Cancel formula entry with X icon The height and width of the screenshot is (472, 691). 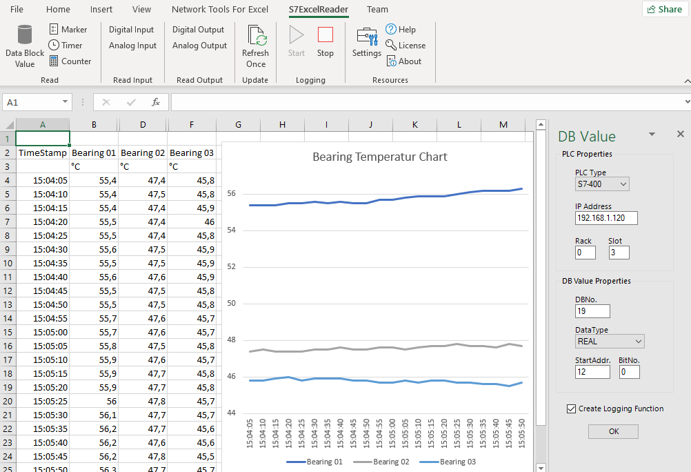pos(106,102)
